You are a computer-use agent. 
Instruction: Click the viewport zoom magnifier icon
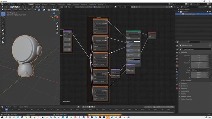pos(57,23)
